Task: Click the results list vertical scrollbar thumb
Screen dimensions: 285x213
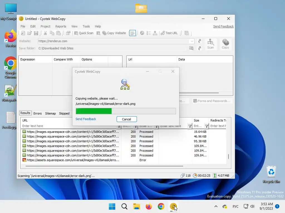Action: 229,156
